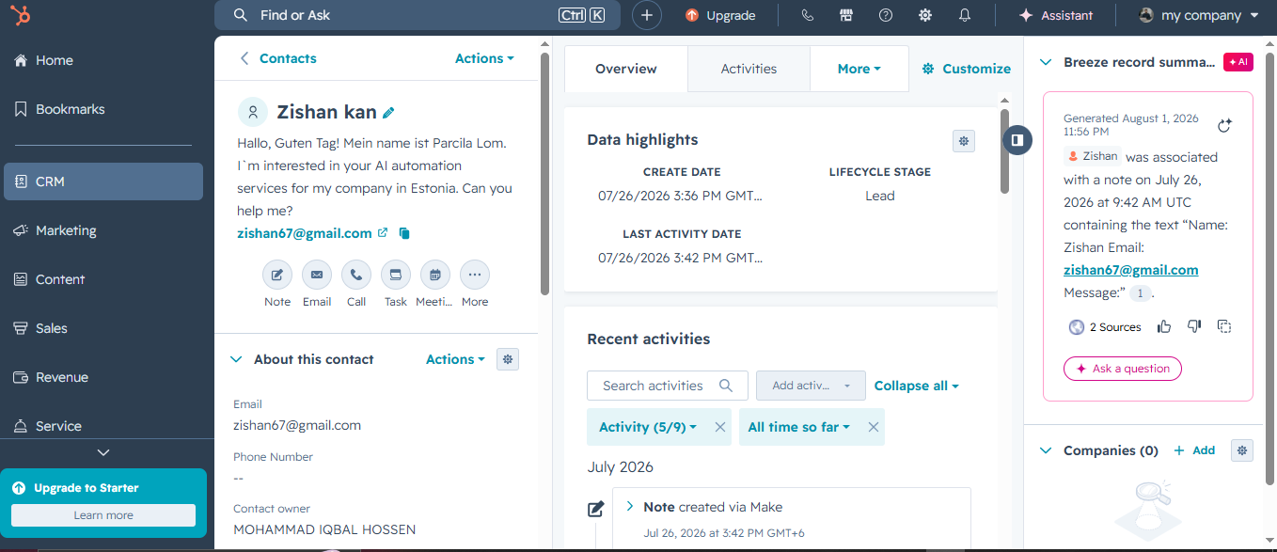Screen dimensions: 1277x552
Task: Click the HubSpot sprocket logo
Action: pyautogui.click(x=21, y=15)
